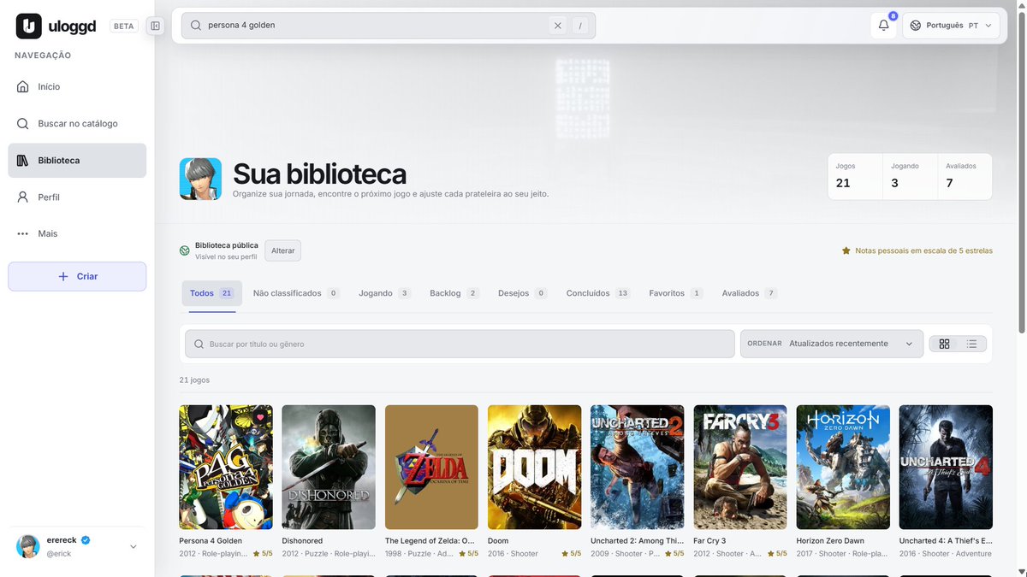Click the verified badge next to erereck

(x=86, y=540)
